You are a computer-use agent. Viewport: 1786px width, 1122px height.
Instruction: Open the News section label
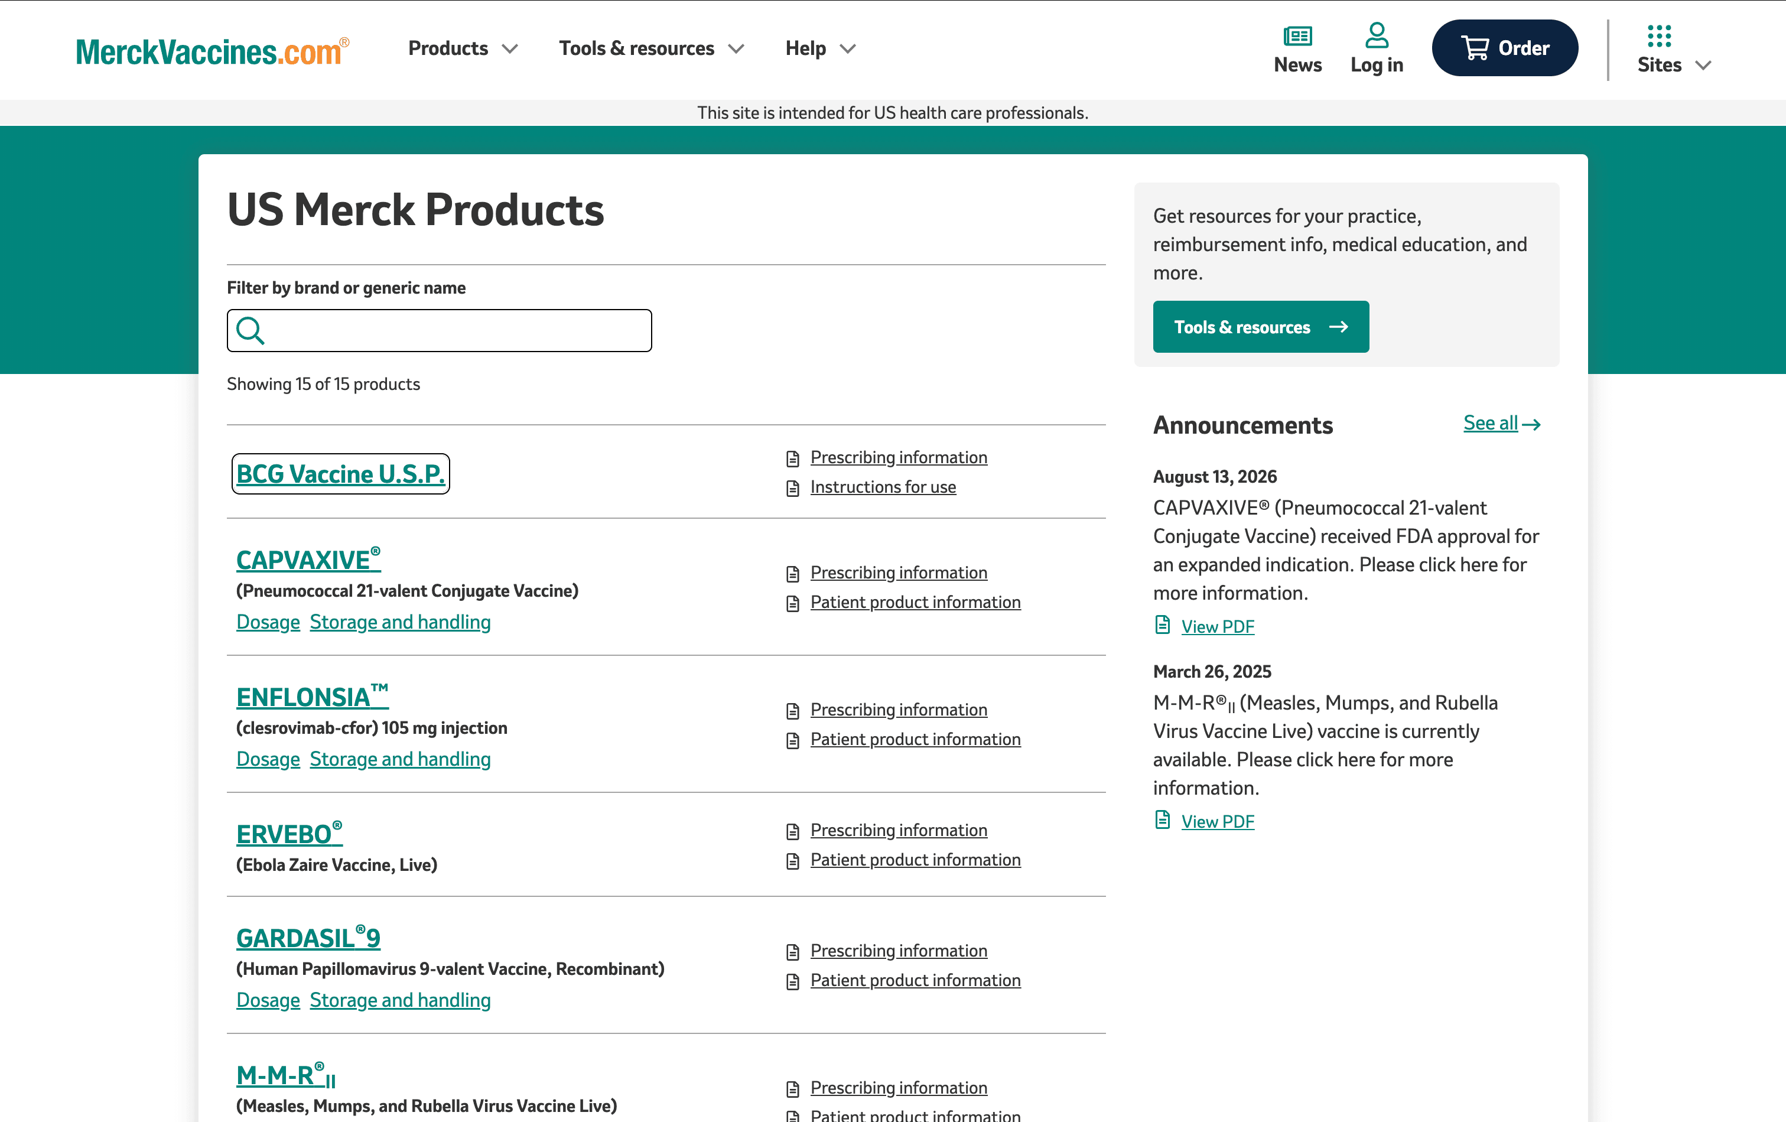(1298, 65)
